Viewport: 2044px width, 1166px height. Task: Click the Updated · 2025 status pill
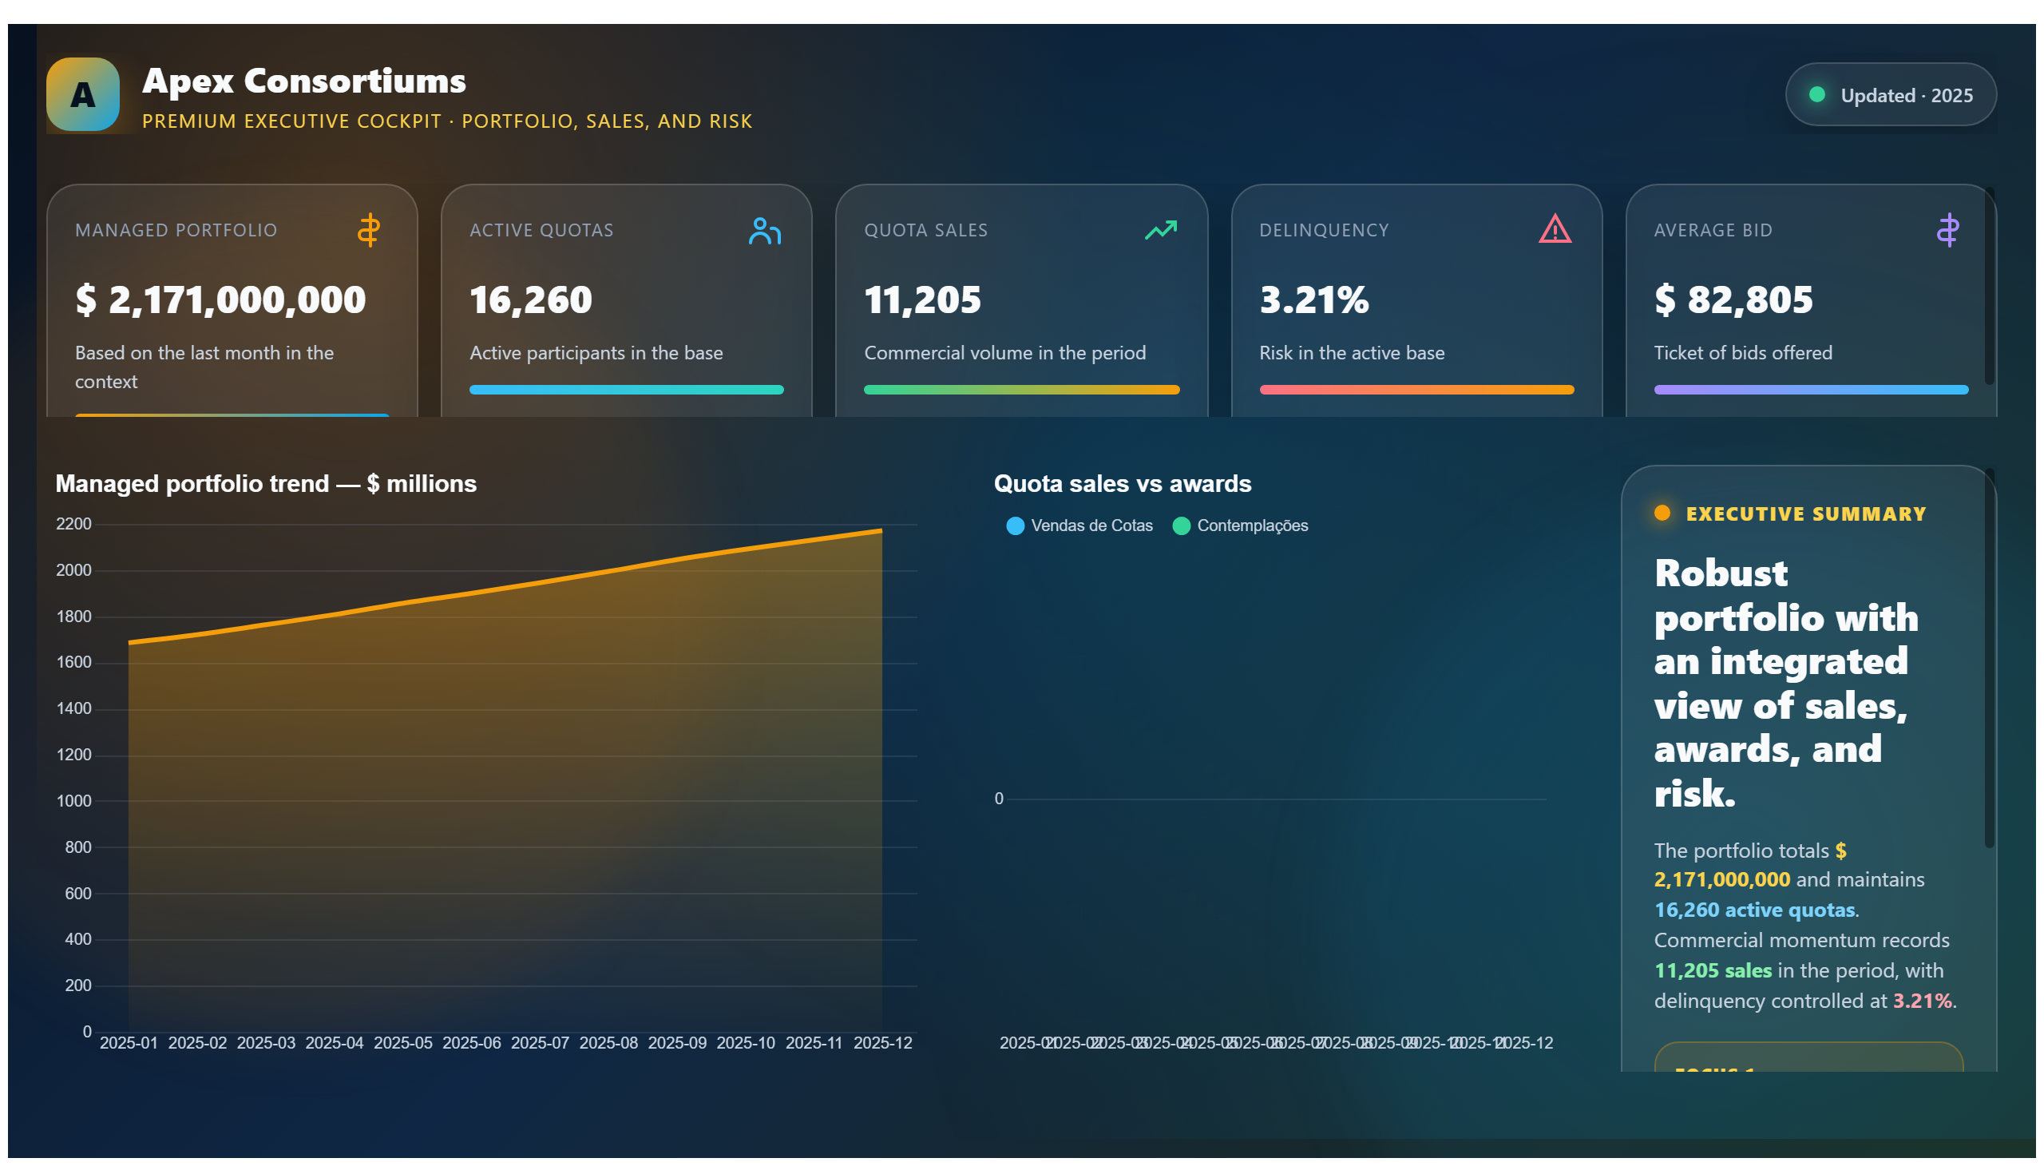coord(1889,94)
